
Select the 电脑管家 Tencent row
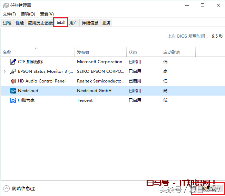pos(85,100)
